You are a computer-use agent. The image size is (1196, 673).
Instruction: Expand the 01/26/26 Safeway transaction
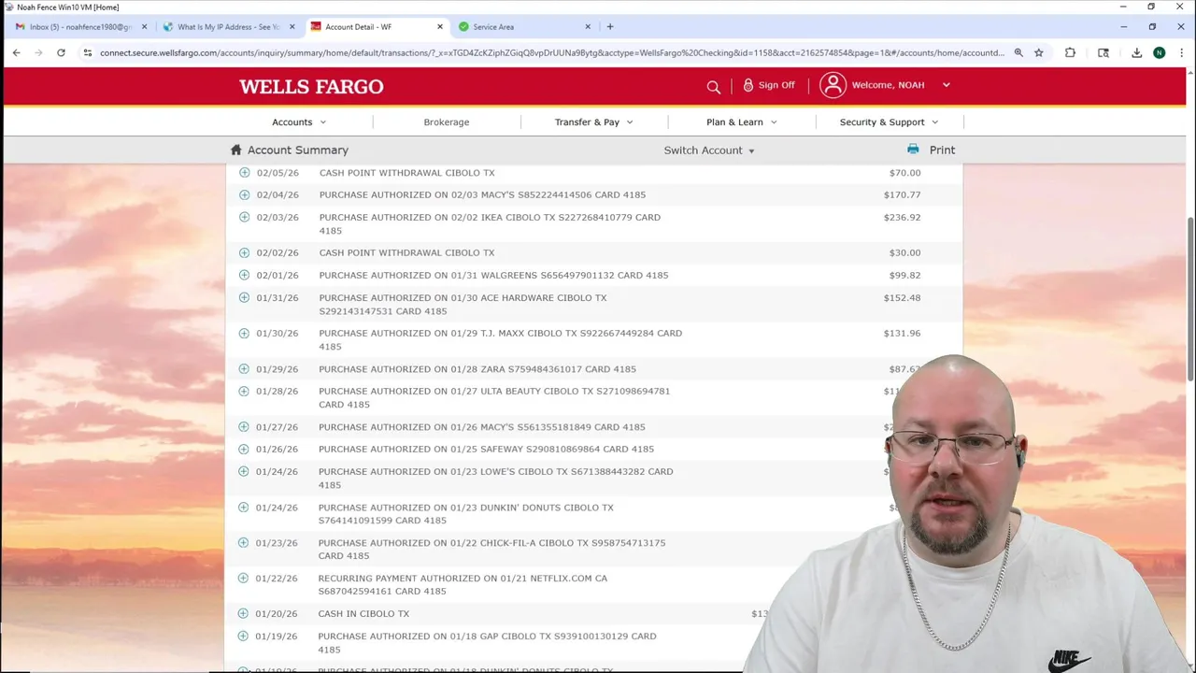[x=244, y=450]
